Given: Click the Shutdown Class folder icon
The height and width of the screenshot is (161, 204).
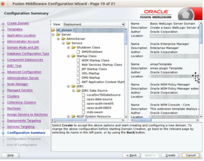Looking at the screenshot, I should click(73, 47).
